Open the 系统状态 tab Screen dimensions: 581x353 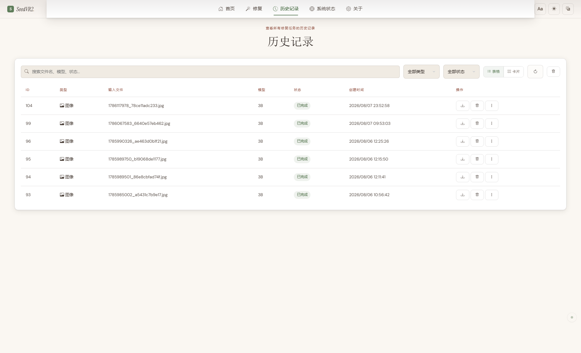point(322,9)
